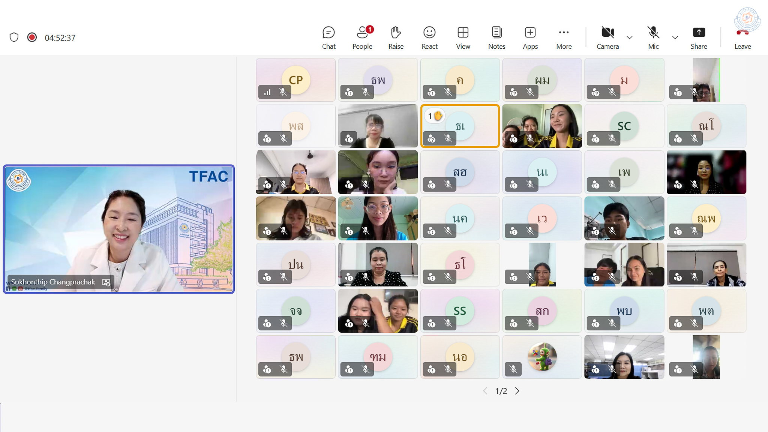Click the meeting timer 04:52:37
The width and height of the screenshot is (768, 432).
(x=60, y=38)
